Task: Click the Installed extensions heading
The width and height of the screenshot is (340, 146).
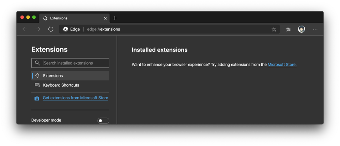Action: 159,50
